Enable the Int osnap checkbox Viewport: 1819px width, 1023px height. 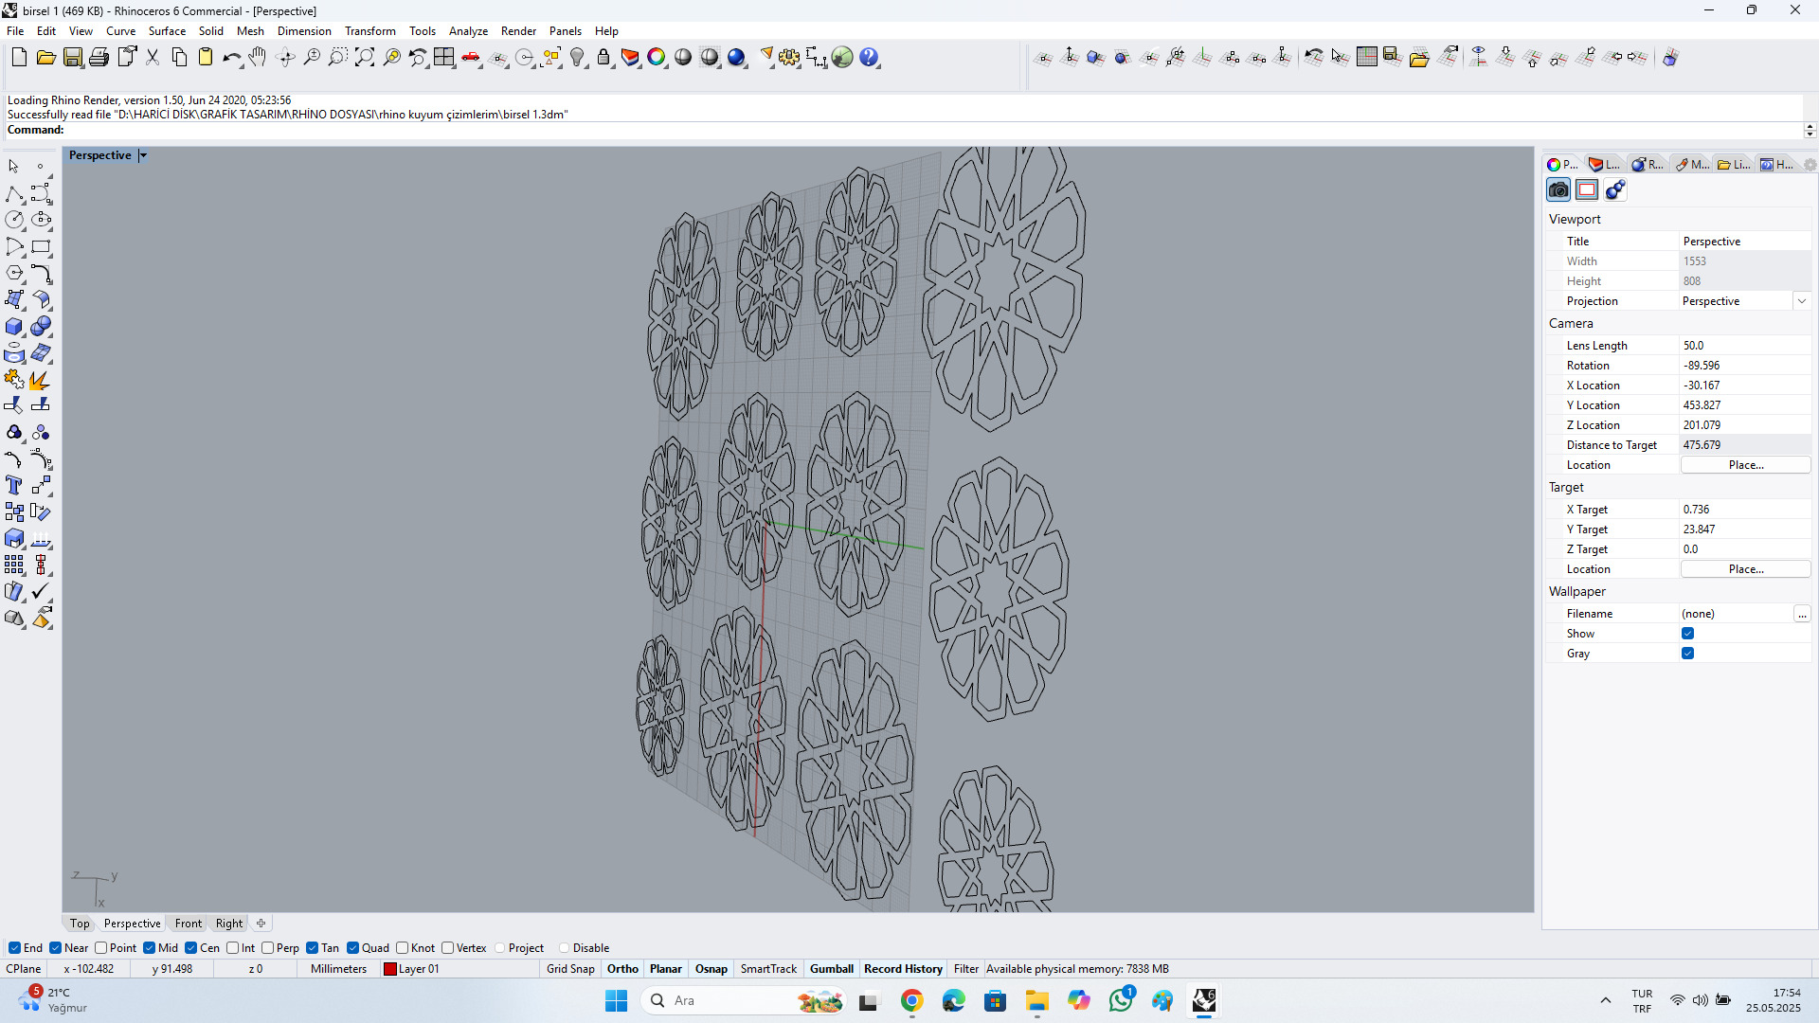[232, 948]
